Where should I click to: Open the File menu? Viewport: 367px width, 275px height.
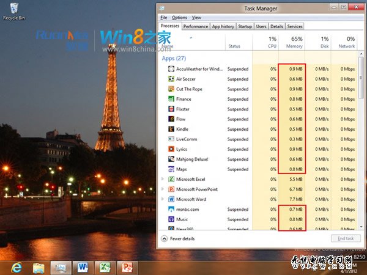tap(164, 18)
